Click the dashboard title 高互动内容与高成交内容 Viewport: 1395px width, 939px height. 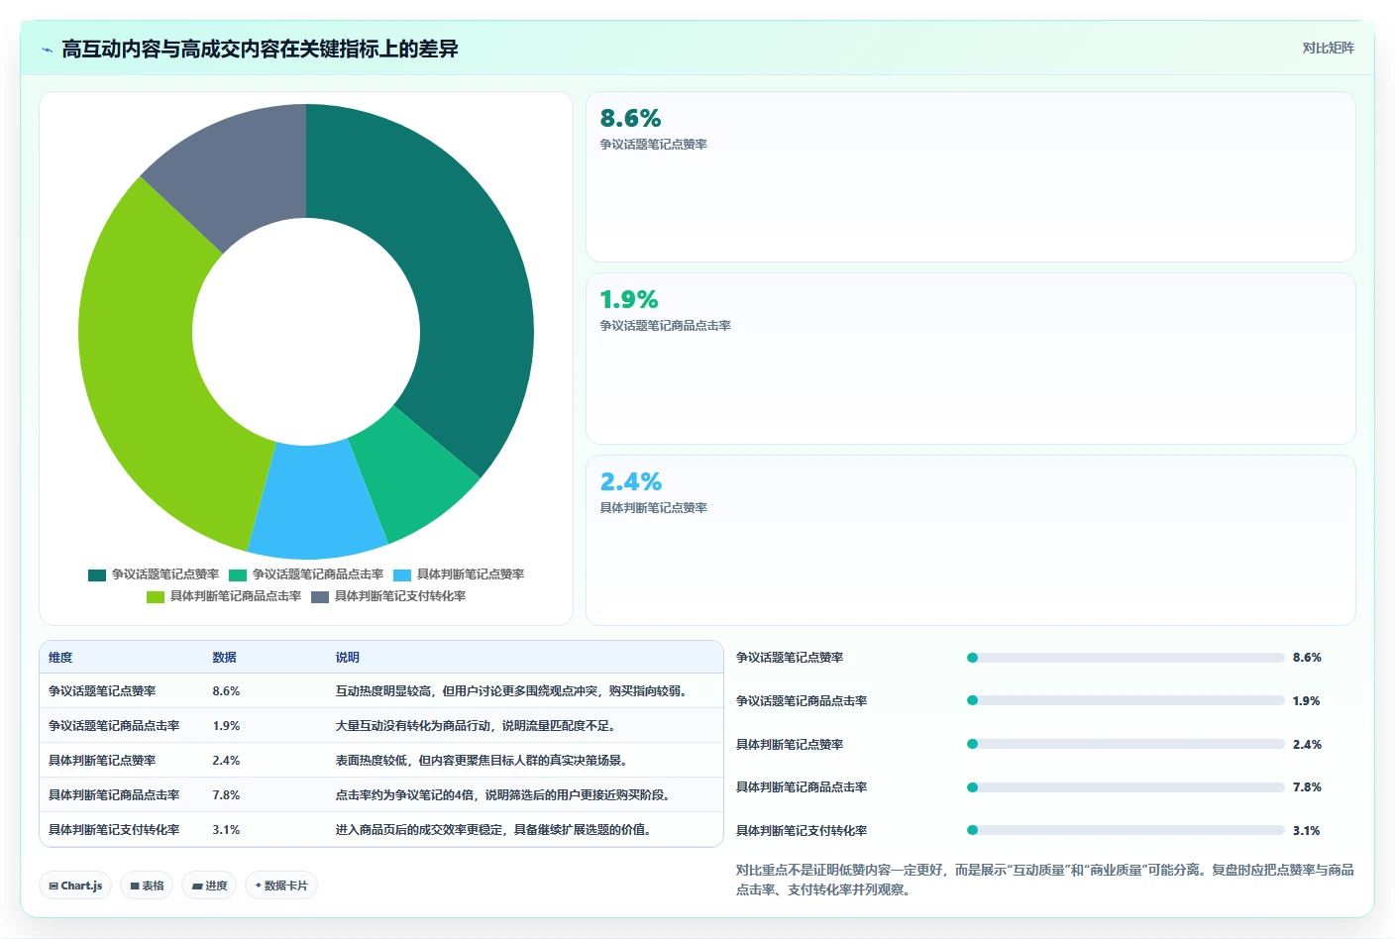coord(260,50)
